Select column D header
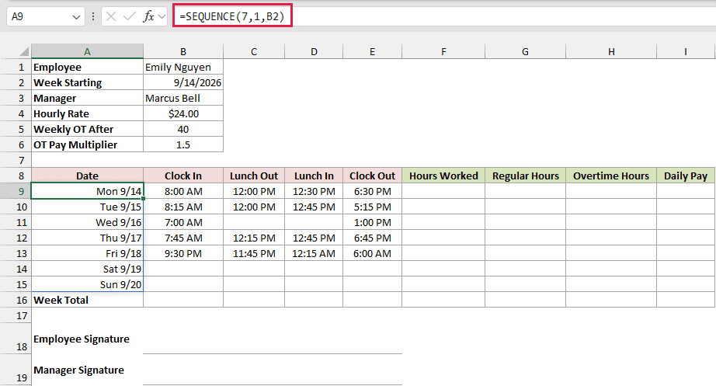Viewport: 716px width, 386px height. click(x=314, y=51)
